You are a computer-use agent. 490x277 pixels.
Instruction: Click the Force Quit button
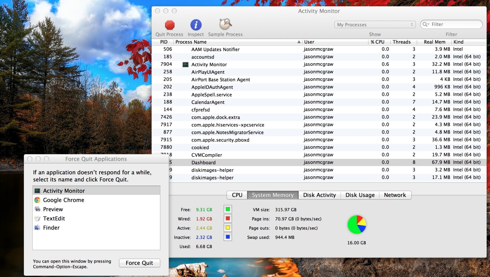[140, 263]
